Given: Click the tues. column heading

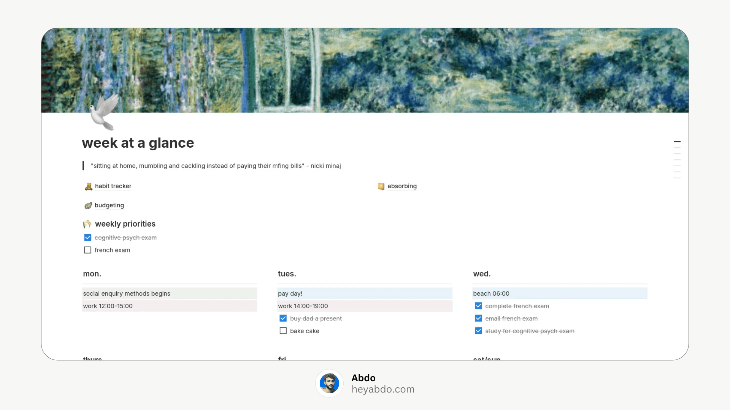Looking at the screenshot, I should coord(287,274).
